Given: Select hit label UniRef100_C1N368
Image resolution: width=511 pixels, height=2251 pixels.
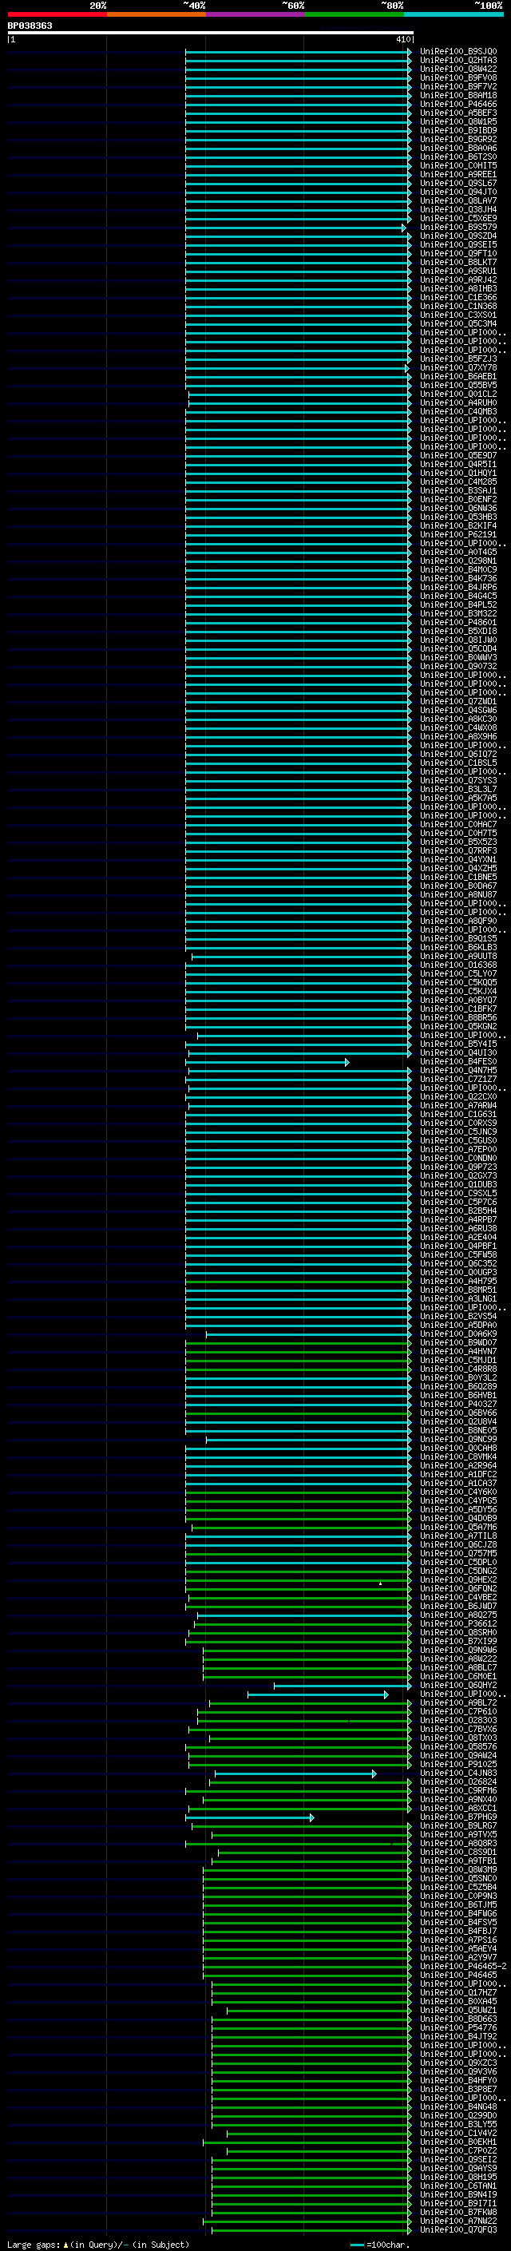Looking at the screenshot, I should coord(458,306).
